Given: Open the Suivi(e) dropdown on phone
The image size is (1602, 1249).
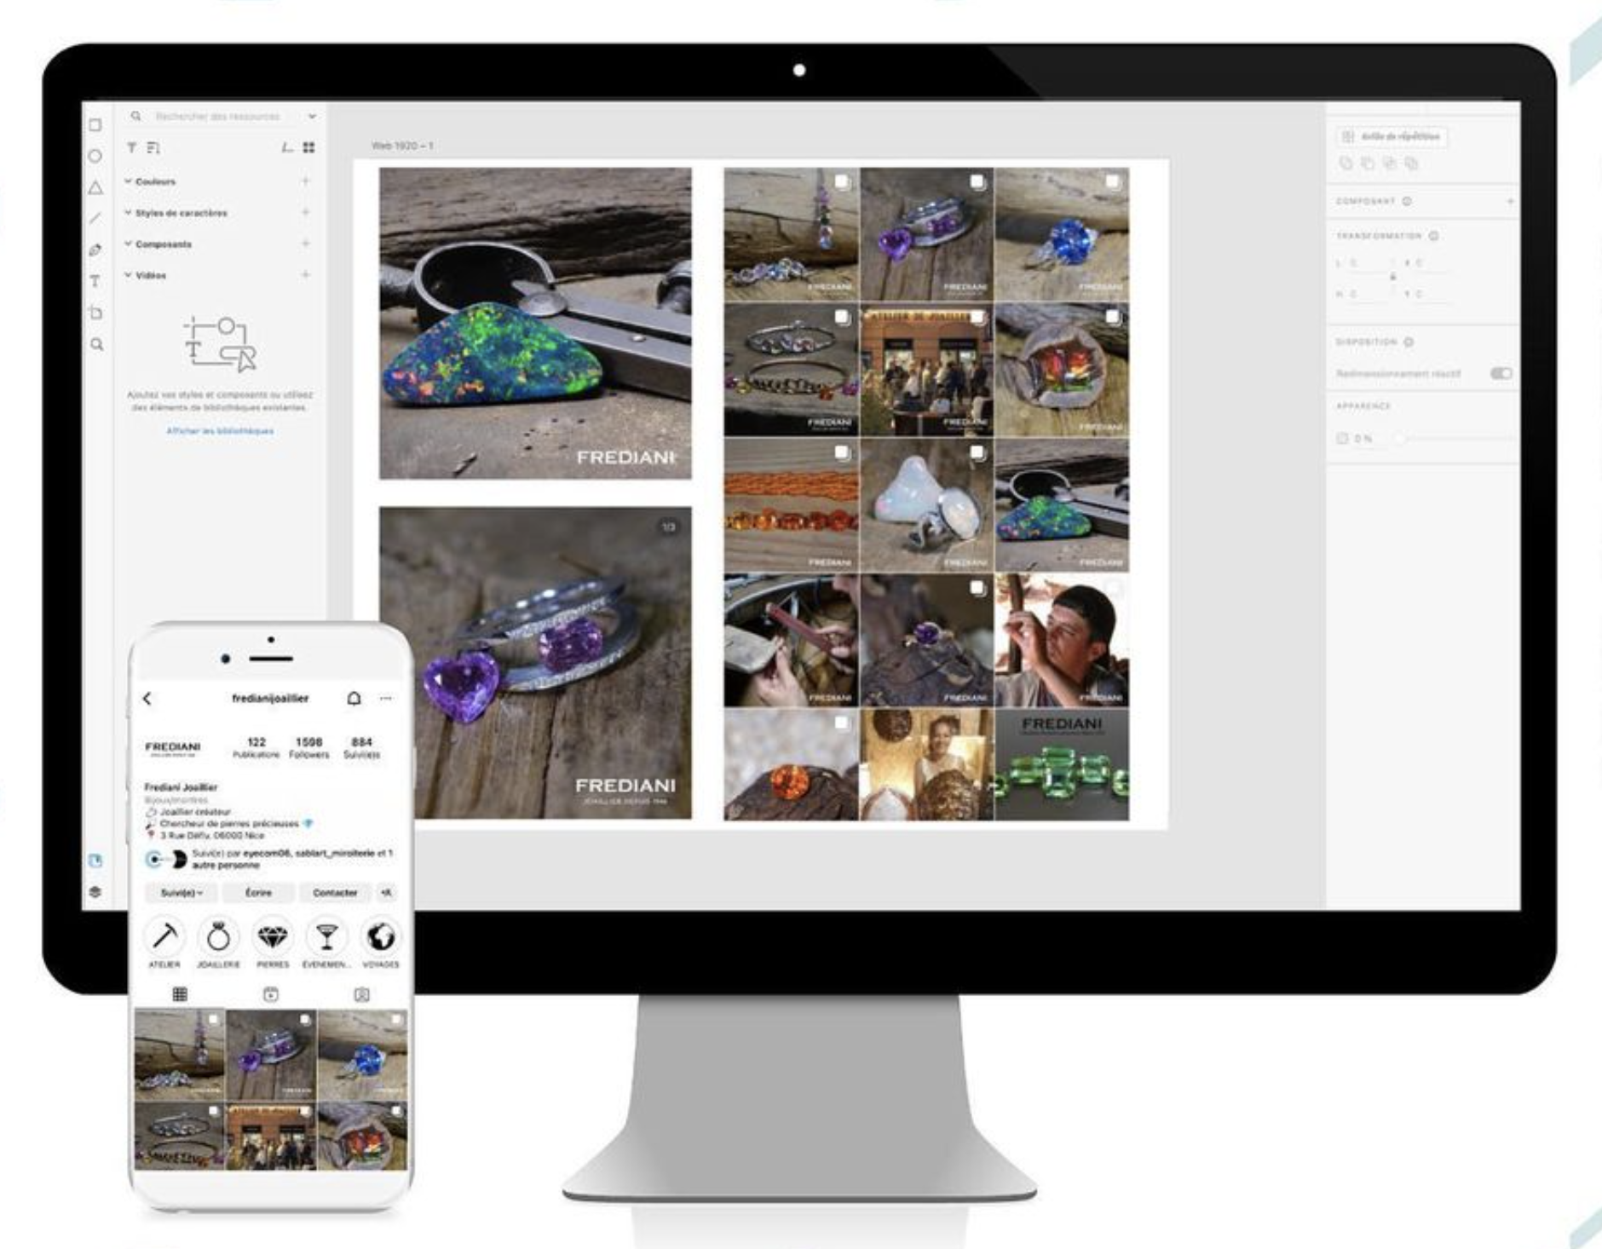Looking at the screenshot, I should pos(182,893).
